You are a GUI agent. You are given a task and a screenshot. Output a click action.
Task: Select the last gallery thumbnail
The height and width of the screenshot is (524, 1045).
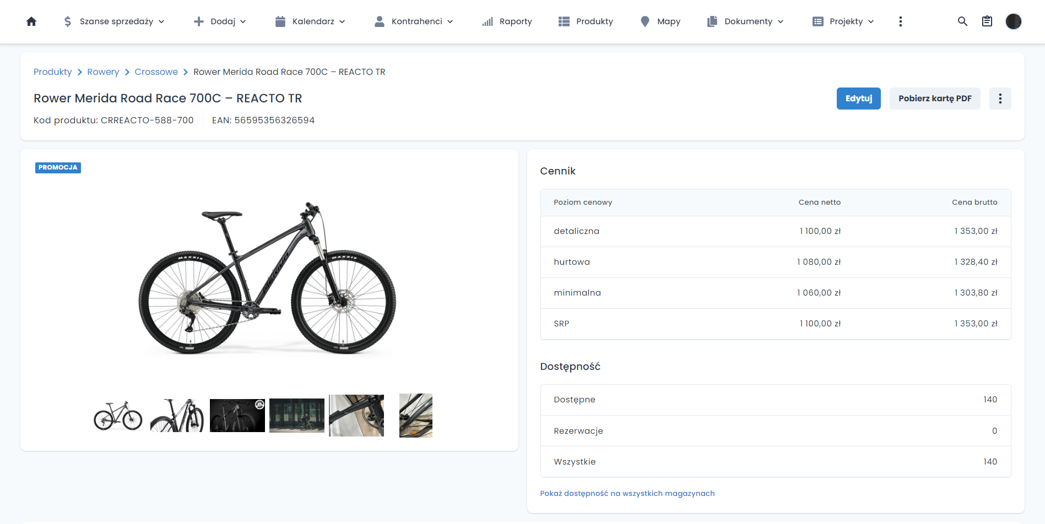(x=415, y=416)
